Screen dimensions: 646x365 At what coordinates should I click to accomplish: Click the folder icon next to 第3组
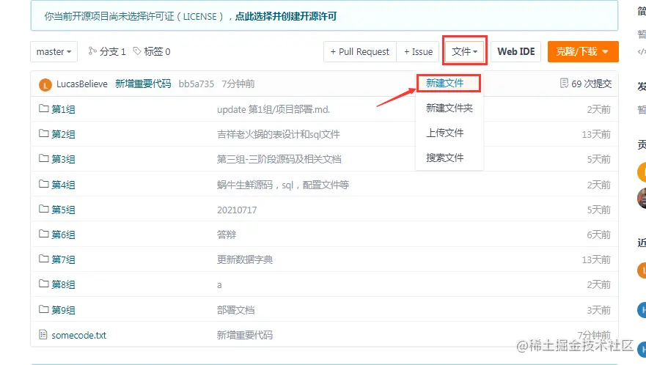44,158
